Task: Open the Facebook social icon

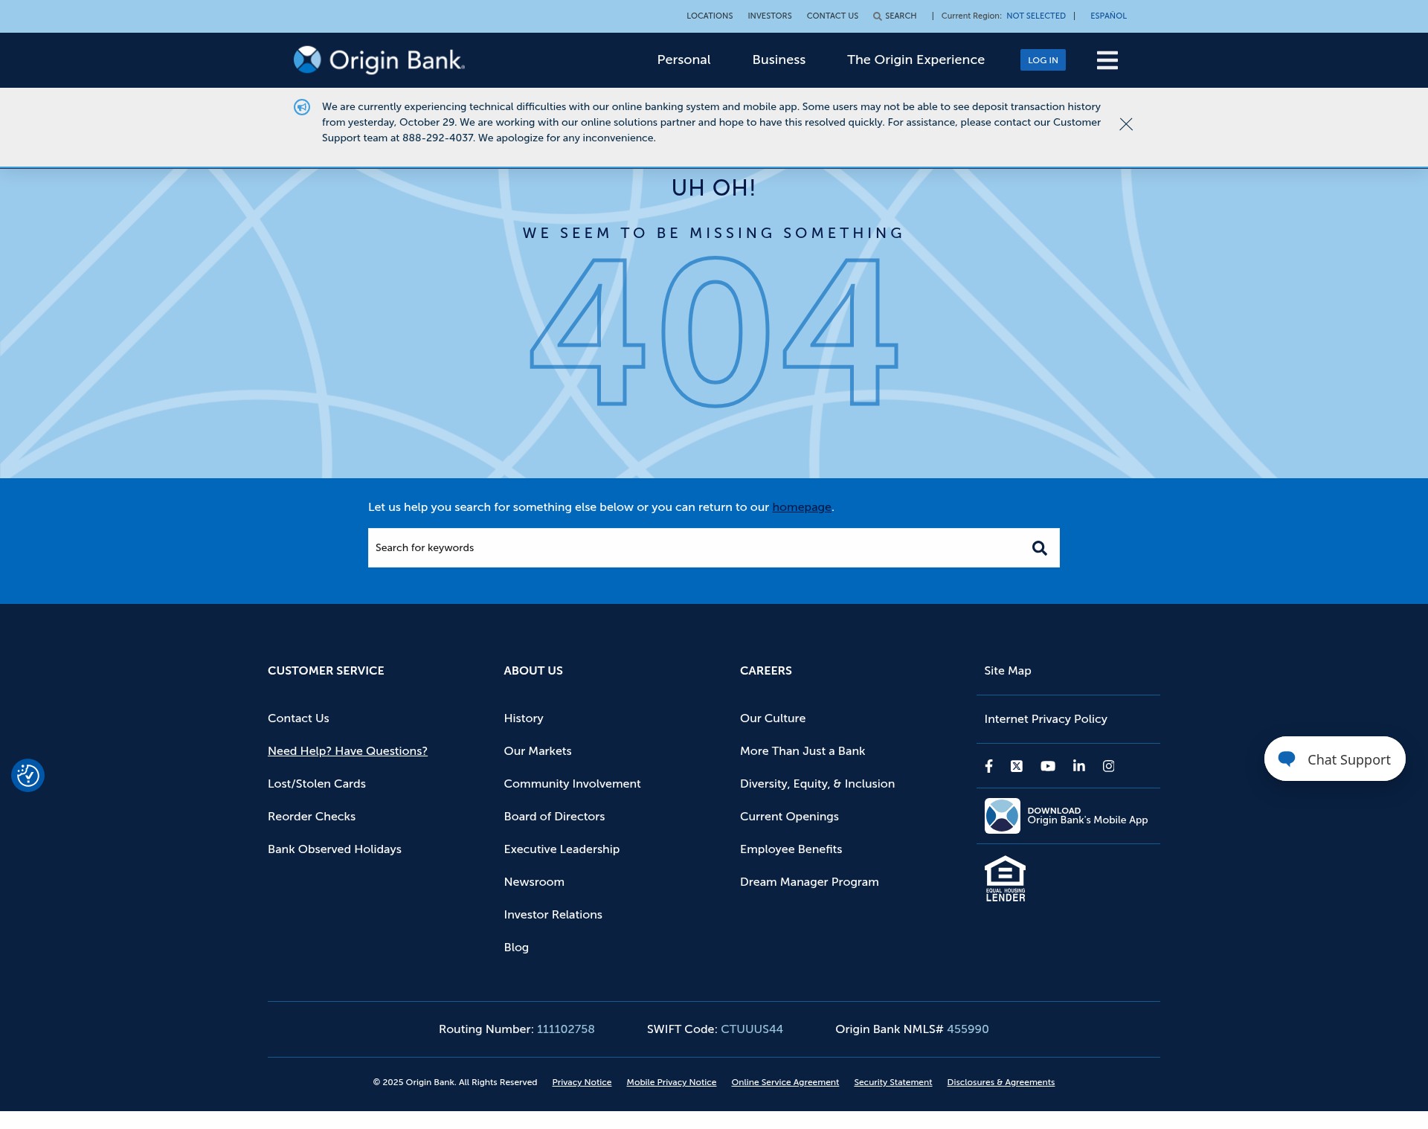Action: [988, 766]
